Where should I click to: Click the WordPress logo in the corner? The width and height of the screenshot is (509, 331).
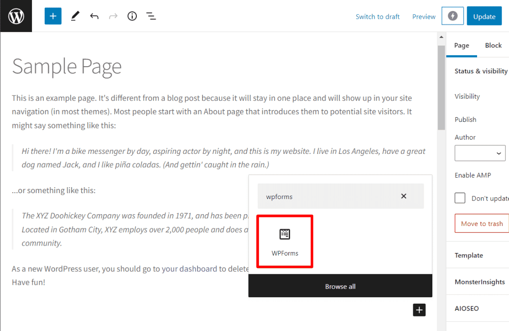pos(16,16)
